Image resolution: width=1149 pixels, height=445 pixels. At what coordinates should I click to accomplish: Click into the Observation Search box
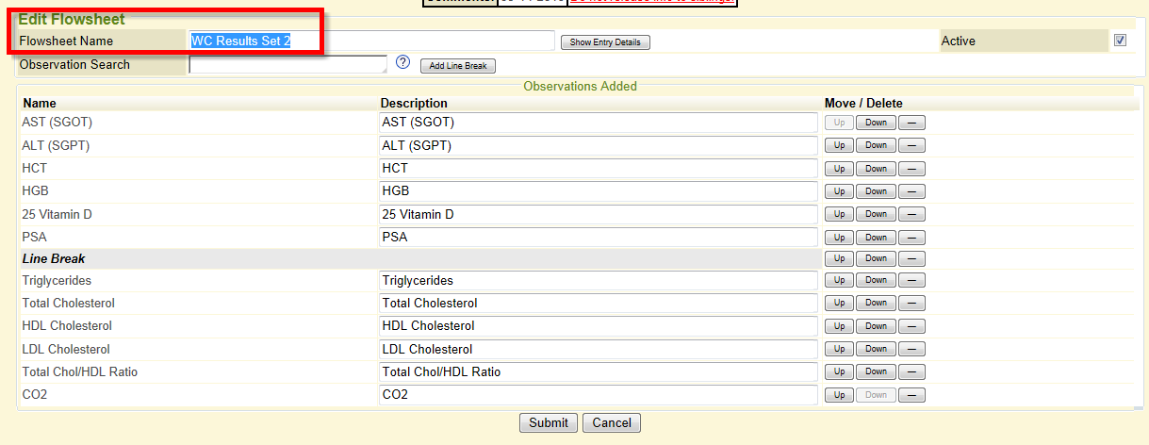[287, 64]
